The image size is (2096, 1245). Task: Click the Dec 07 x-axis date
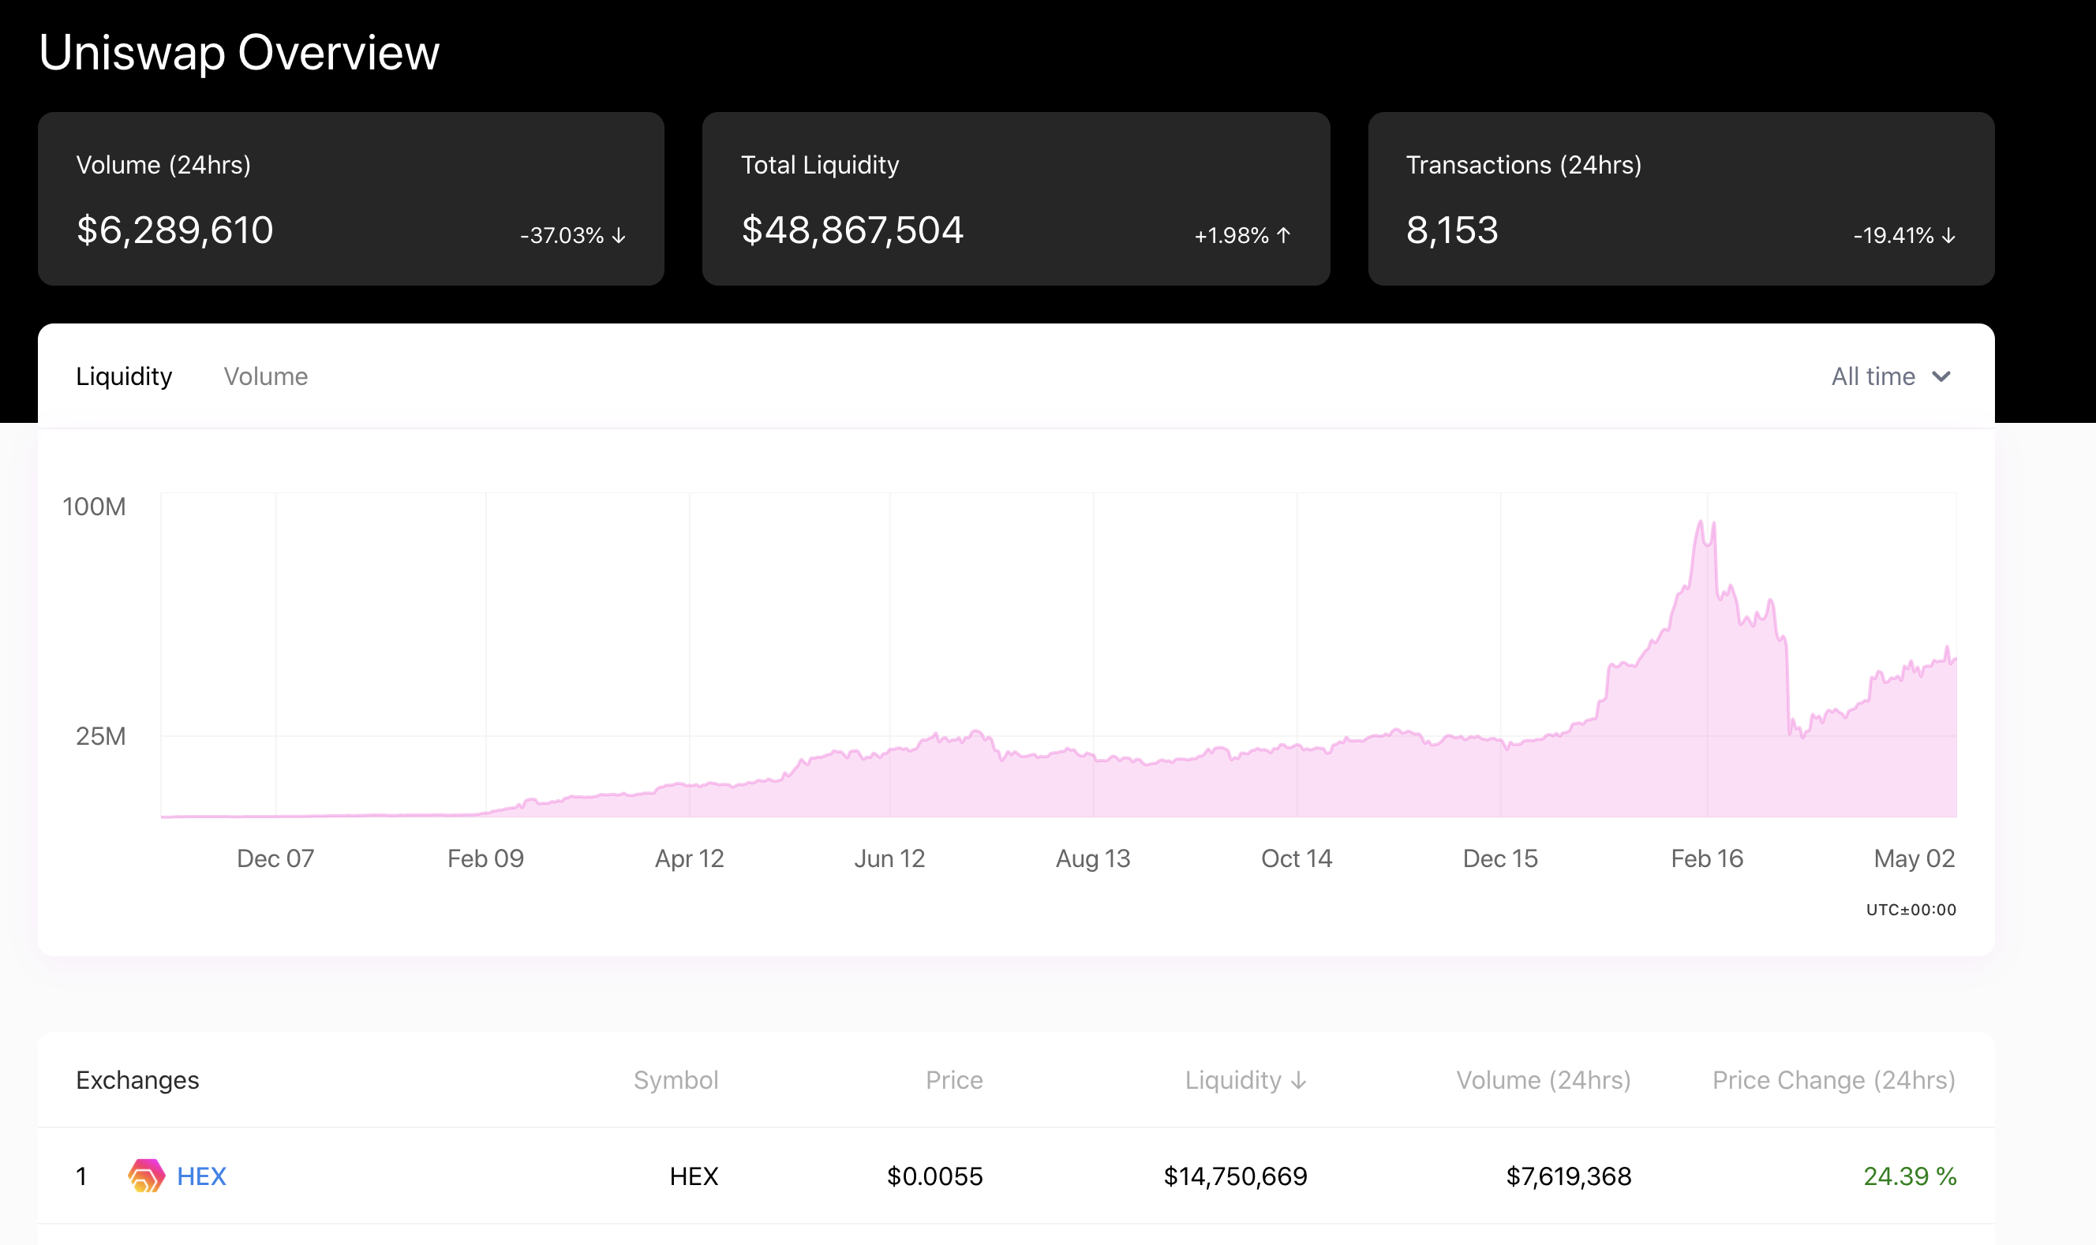275,859
